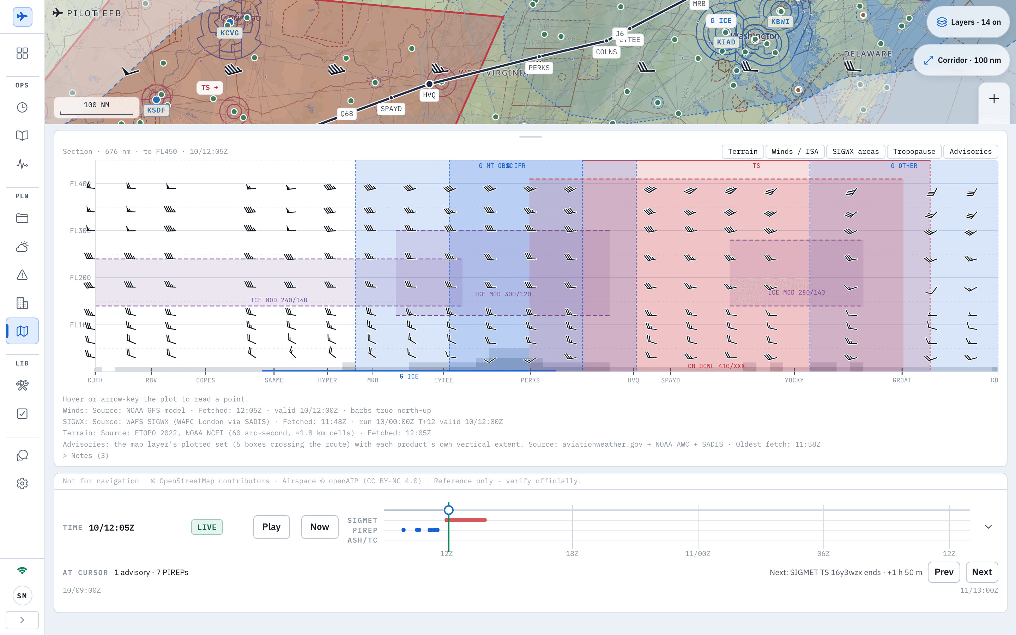Click the ICE MOD 280/140 label in section
Image resolution: width=1016 pixels, height=635 pixels.
coord(797,292)
